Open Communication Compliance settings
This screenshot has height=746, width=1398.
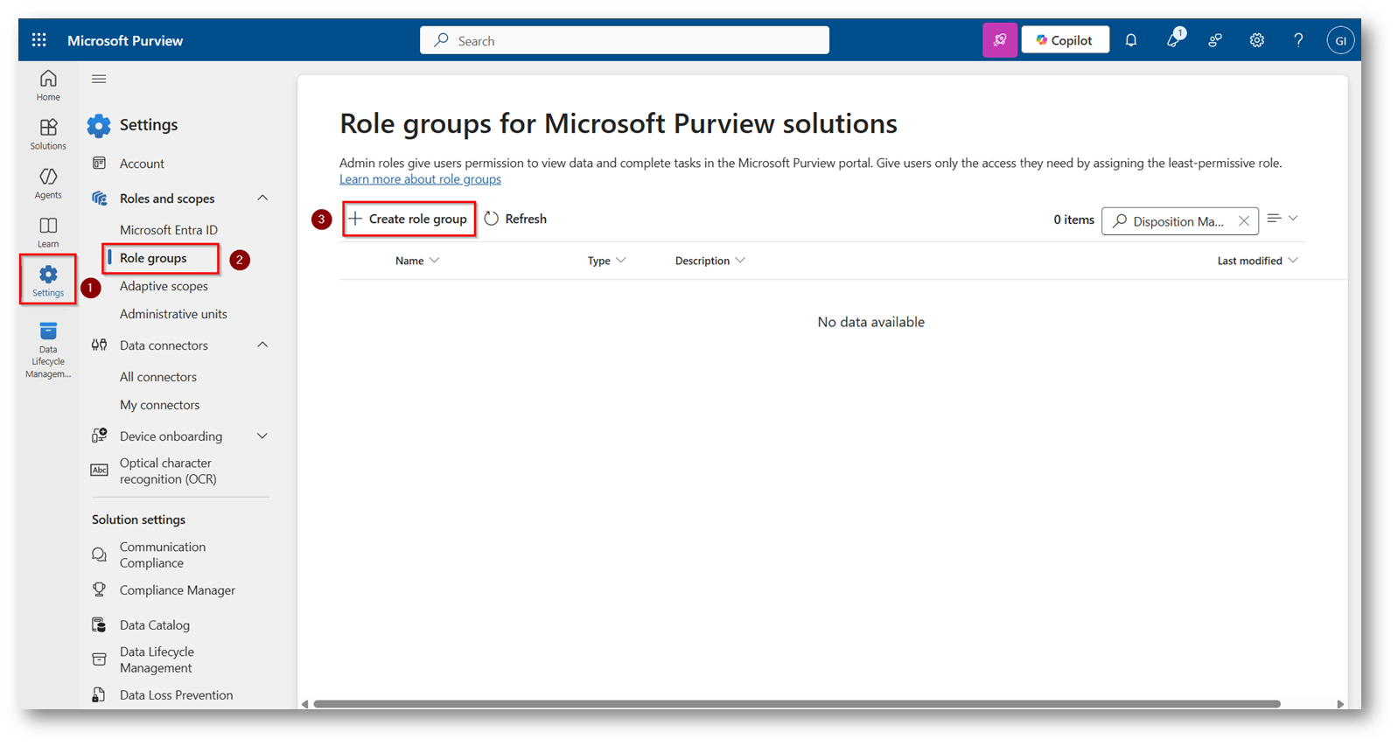[x=163, y=554]
